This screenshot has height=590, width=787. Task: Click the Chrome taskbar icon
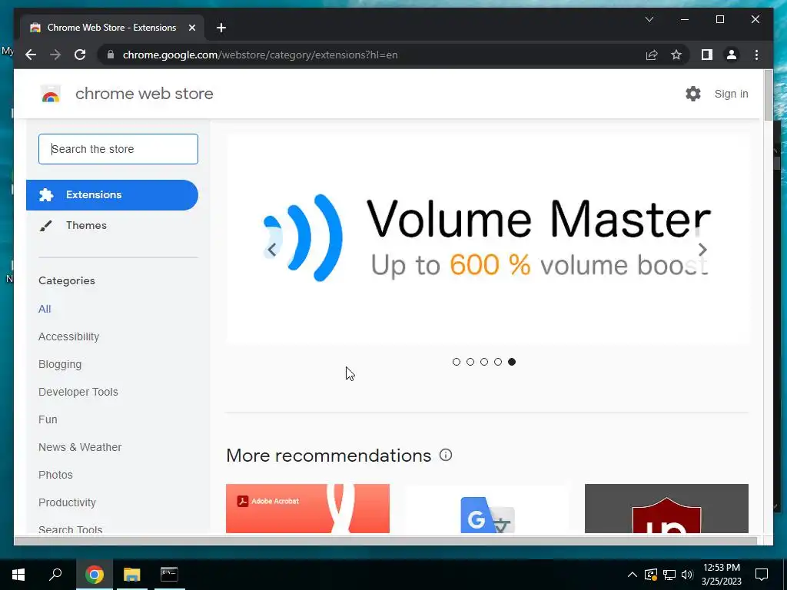[95, 575]
